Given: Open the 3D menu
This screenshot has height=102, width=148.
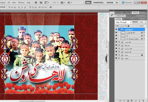Looking at the screenshot, I should [9, 3].
